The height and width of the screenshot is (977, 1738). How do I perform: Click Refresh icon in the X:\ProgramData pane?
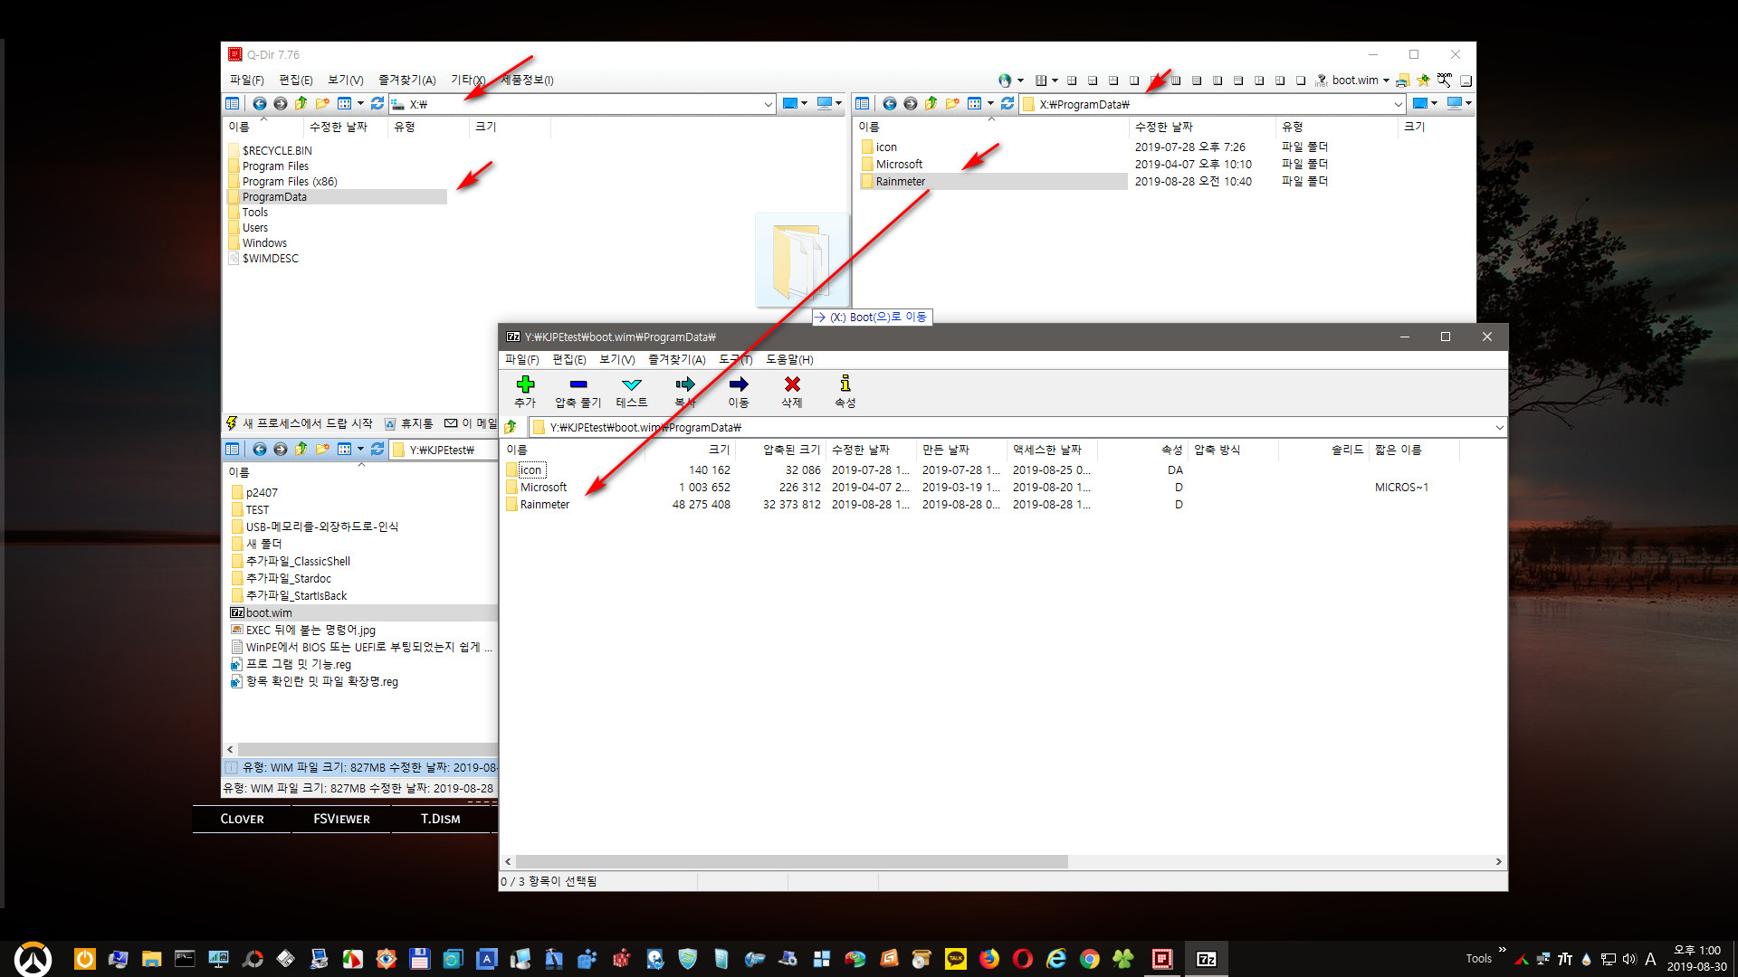(x=1007, y=104)
